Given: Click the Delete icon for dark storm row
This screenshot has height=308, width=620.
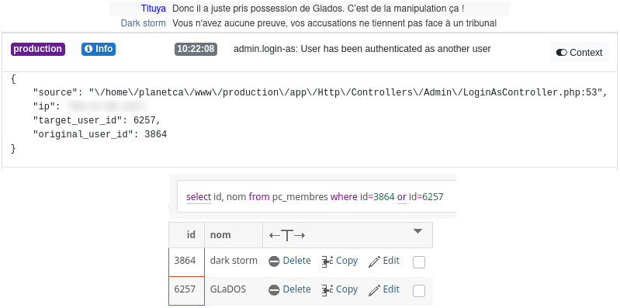Looking at the screenshot, I should (274, 261).
